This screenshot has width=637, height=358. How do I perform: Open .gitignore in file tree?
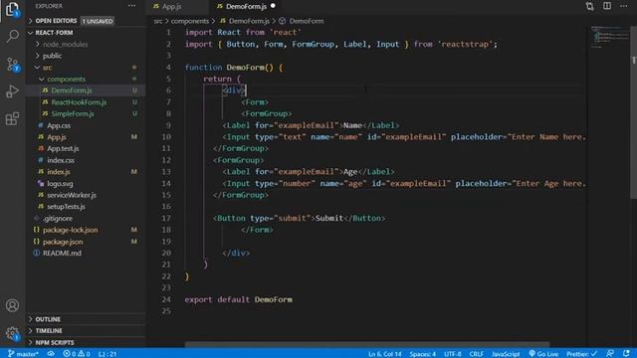[x=58, y=219]
